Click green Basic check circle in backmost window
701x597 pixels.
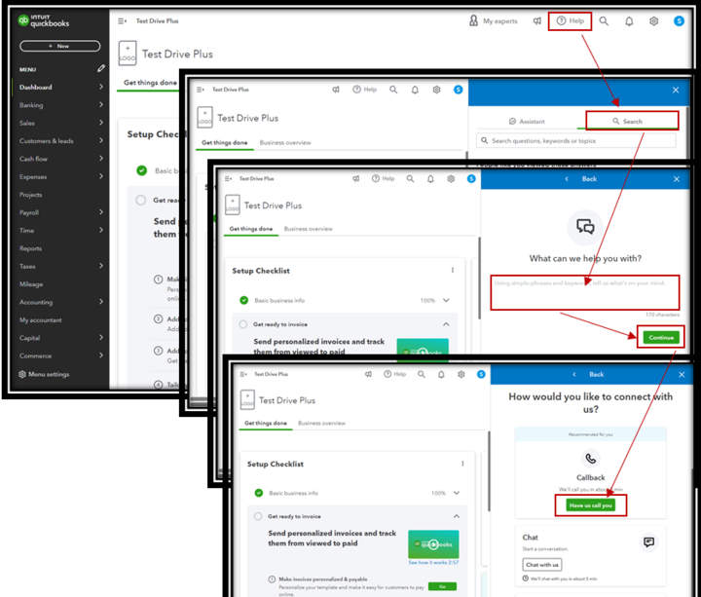[142, 170]
